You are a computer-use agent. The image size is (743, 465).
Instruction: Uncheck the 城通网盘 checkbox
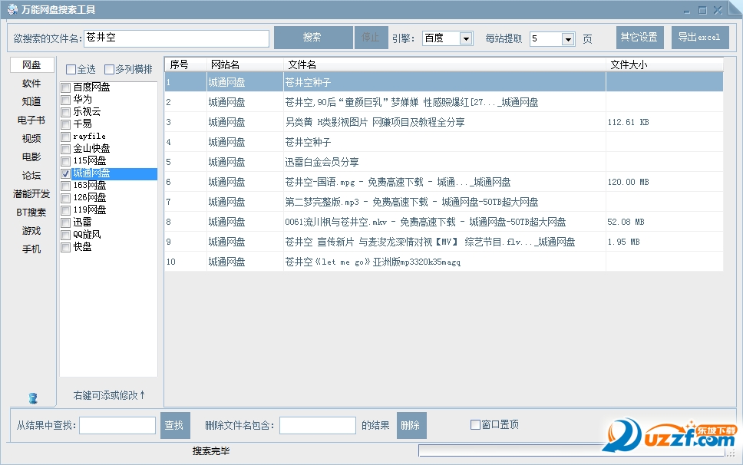(x=66, y=173)
